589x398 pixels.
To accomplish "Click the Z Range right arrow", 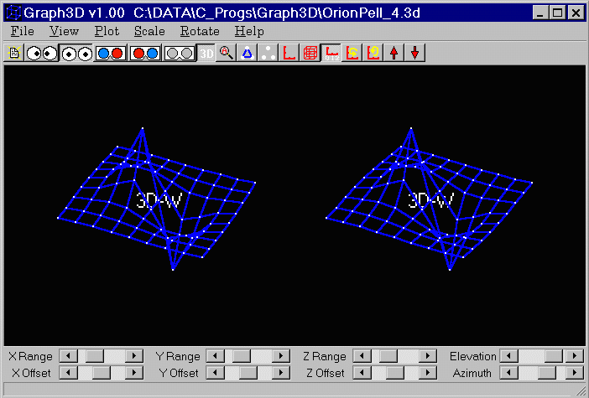I will [428, 355].
